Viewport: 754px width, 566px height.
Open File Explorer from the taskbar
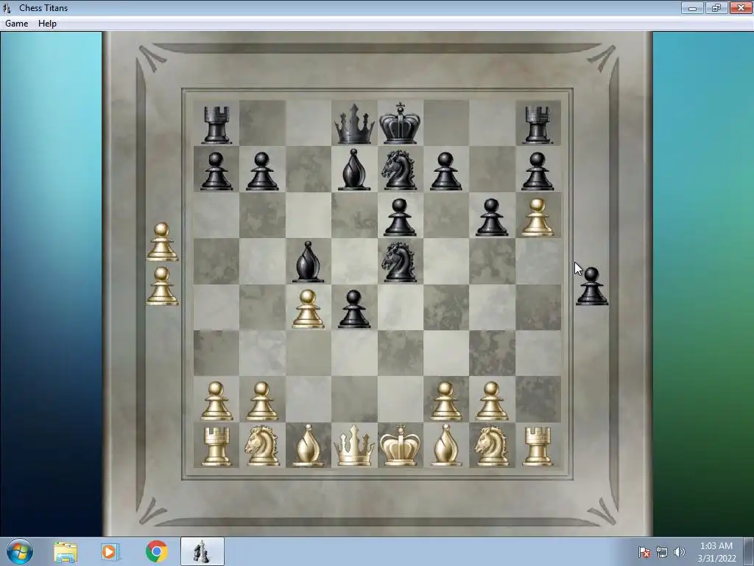66,552
